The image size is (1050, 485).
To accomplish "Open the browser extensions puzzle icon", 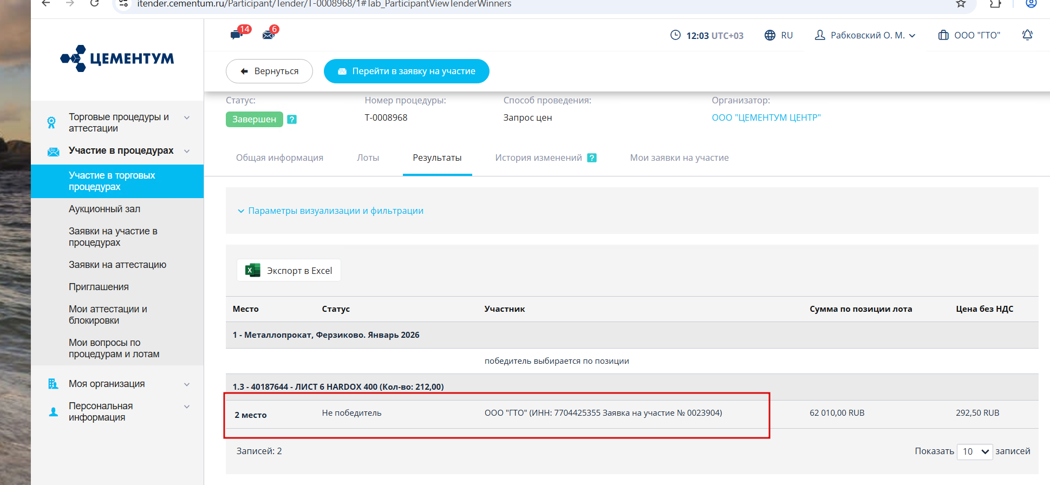I will click(x=995, y=3).
